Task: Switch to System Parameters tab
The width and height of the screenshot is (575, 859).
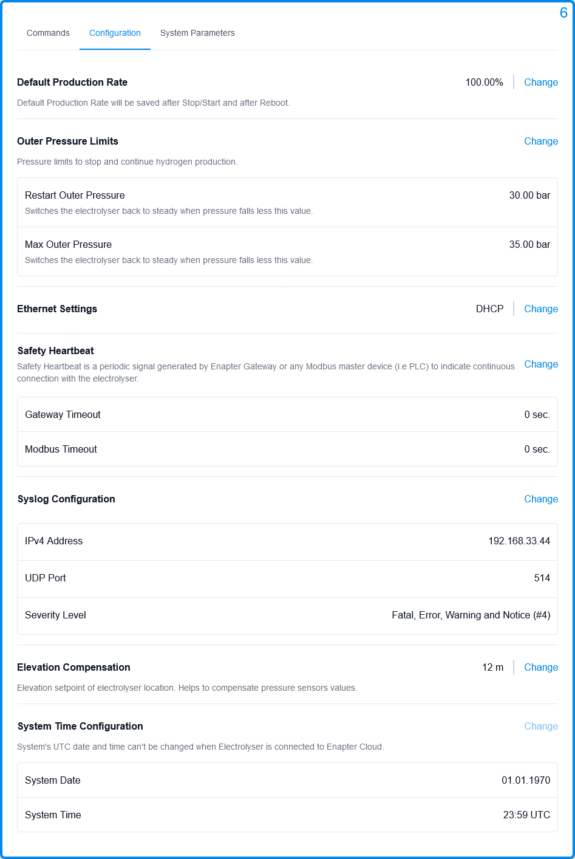Action: click(197, 33)
